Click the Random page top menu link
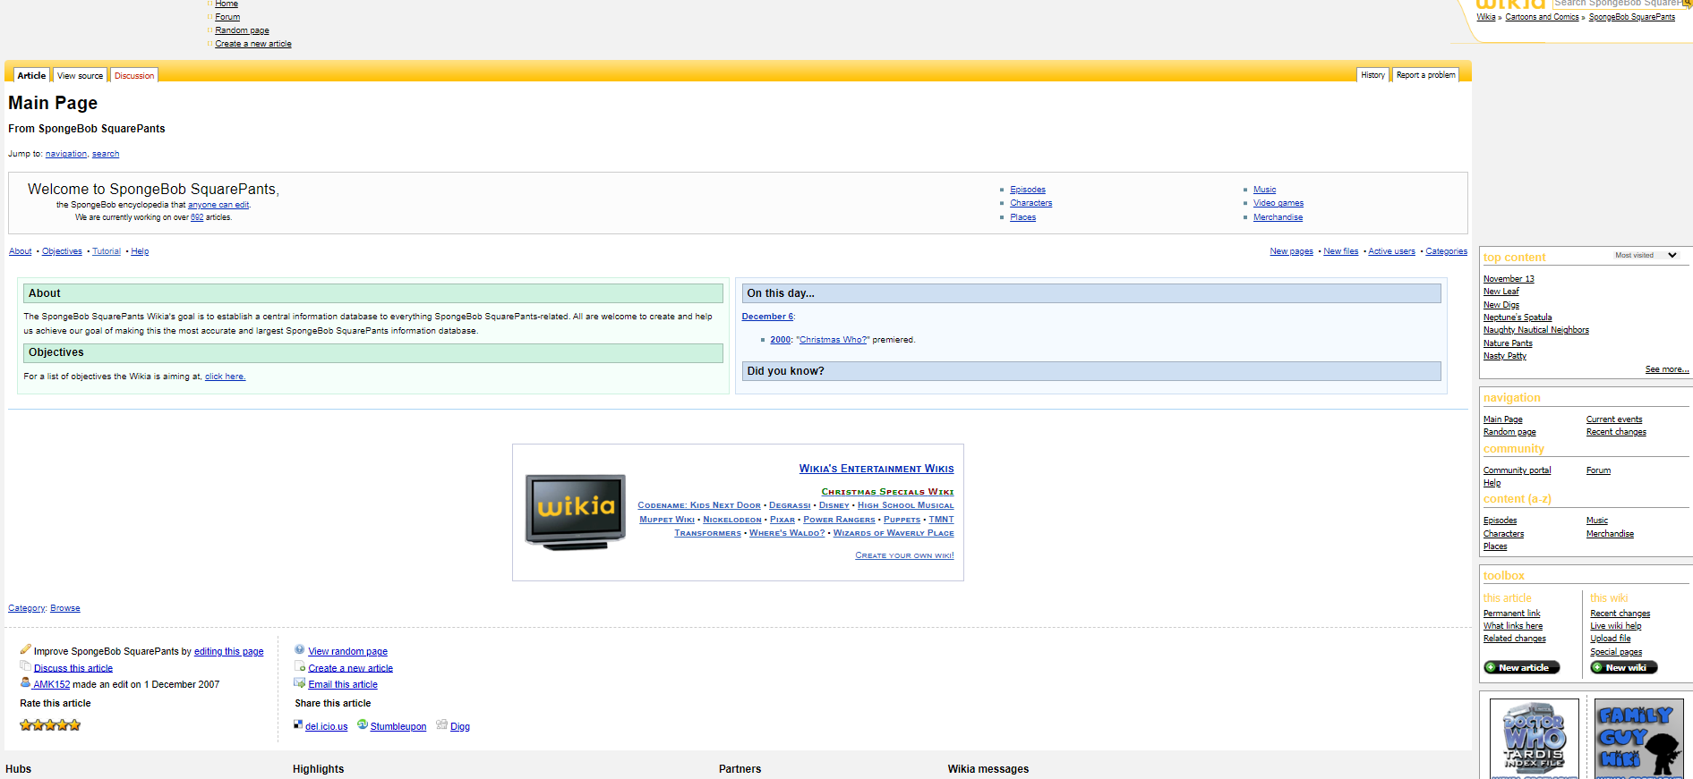Screen dimensions: 1693x779 (x=242, y=30)
